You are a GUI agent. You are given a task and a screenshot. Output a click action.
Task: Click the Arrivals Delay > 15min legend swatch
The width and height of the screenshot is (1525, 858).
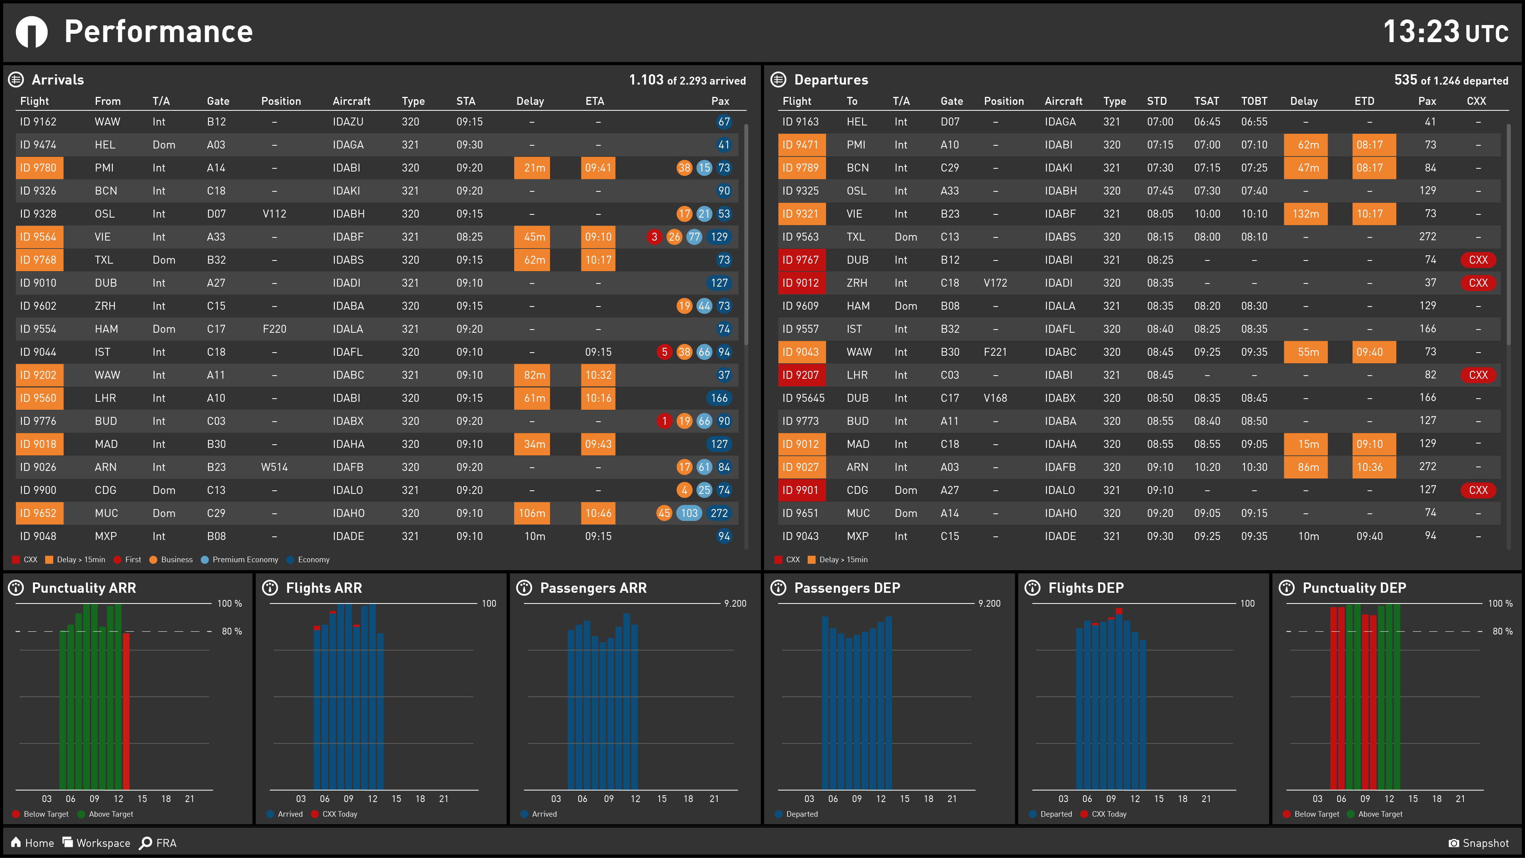49,560
